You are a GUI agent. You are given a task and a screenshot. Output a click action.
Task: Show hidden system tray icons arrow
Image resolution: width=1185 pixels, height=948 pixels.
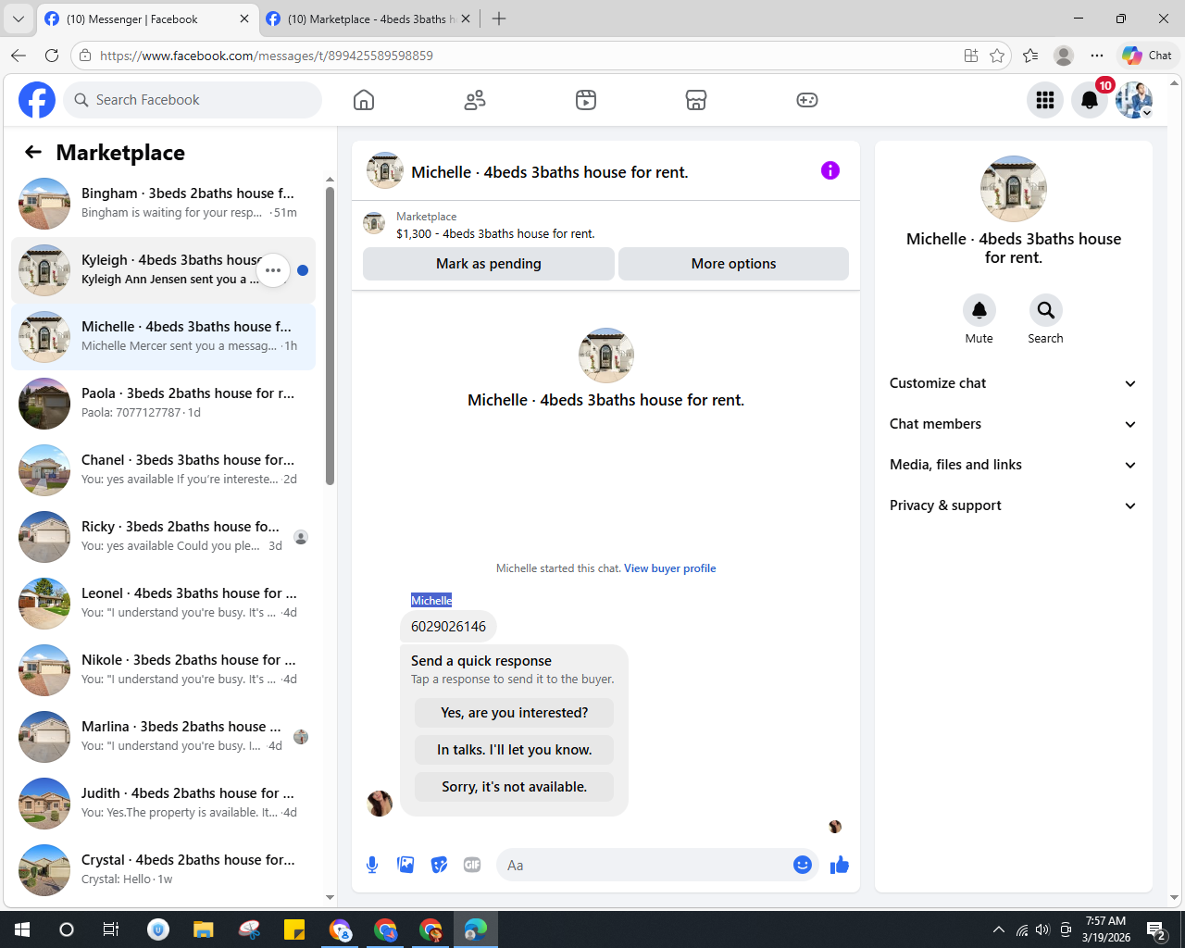tap(998, 929)
